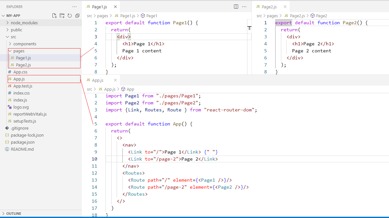Viewport: 389px width, 218px height.
Task: Expand the public folder
Action: (x=16, y=30)
